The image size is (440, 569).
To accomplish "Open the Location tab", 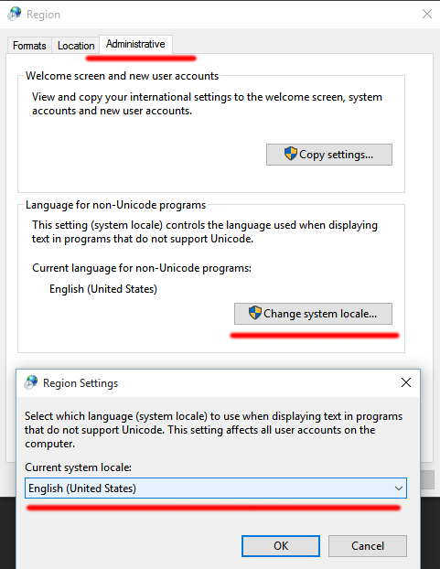I will coord(76,46).
